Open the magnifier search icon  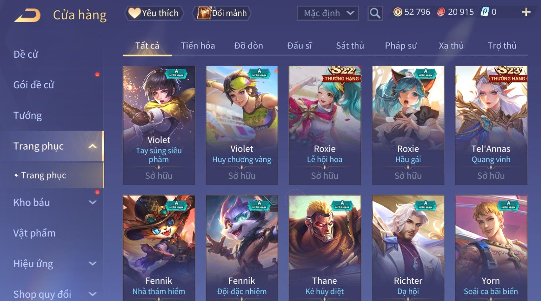point(375,13)
